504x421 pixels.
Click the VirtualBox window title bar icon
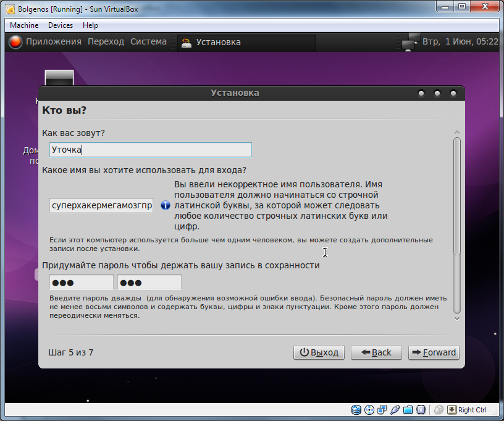point(10,9)
